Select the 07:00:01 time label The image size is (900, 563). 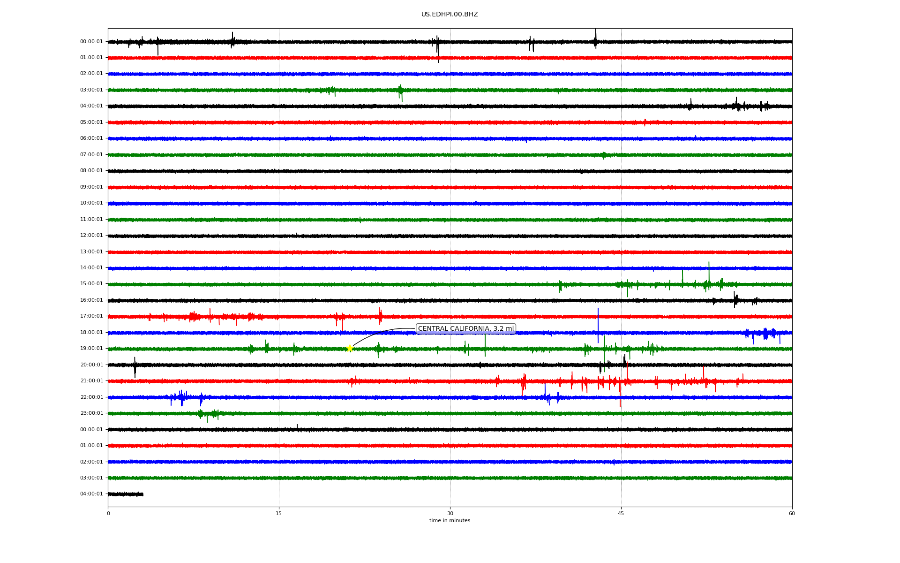click(x=91, y=155)
